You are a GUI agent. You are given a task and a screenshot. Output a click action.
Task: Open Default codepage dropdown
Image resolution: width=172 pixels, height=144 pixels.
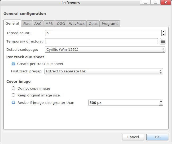tap(105, 49)
